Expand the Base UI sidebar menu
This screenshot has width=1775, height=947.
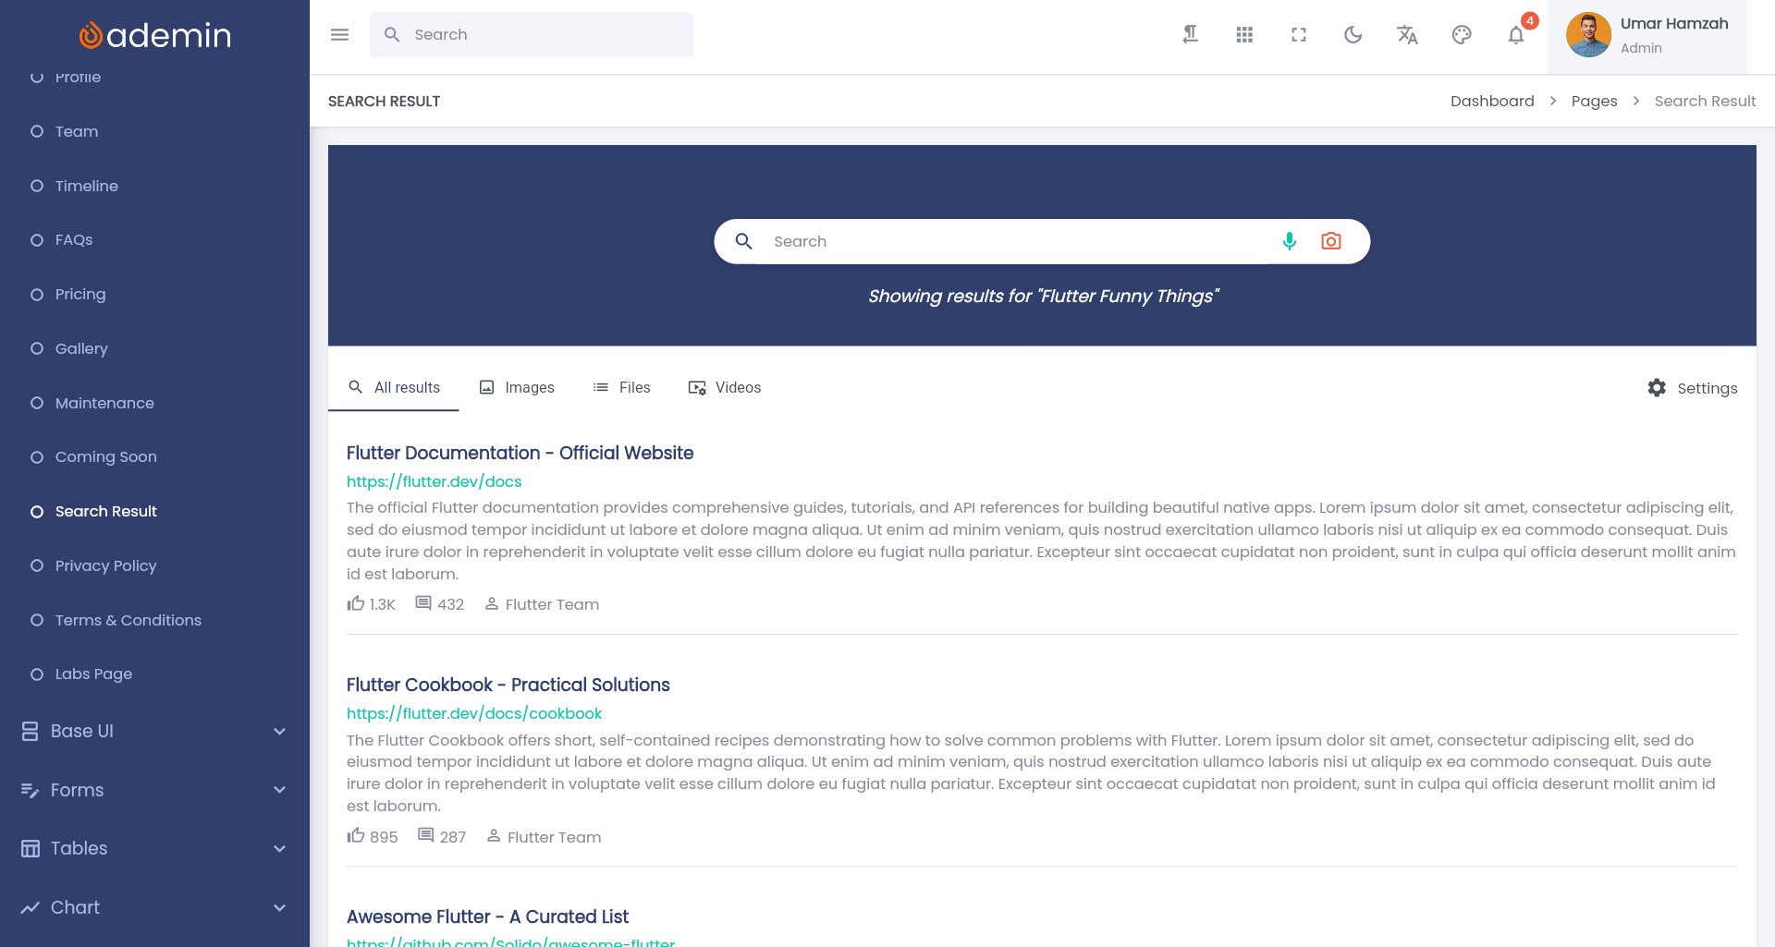tap(154, 731)
